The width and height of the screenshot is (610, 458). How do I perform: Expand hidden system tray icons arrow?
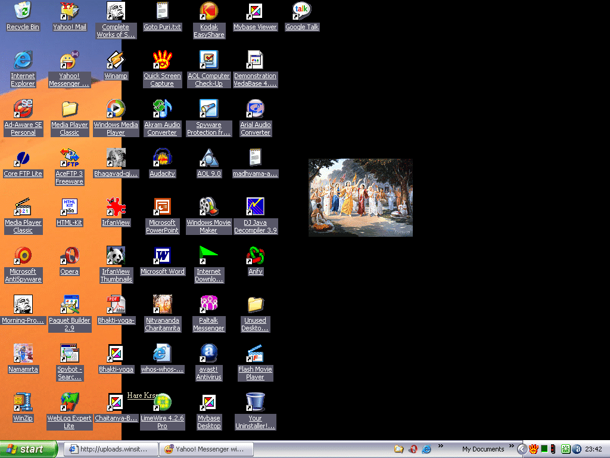[x=522, y=449]
